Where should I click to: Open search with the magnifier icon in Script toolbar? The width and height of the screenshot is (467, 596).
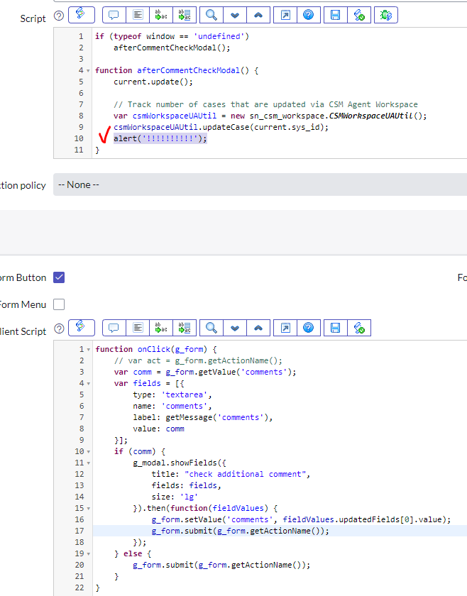[x=211, y=15]
